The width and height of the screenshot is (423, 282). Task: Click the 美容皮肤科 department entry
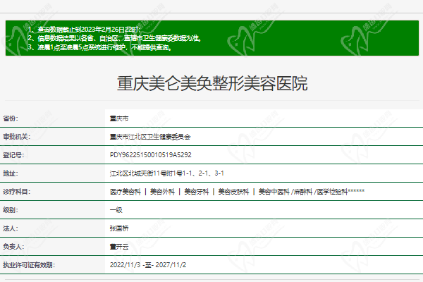click(x=233, y=192)
